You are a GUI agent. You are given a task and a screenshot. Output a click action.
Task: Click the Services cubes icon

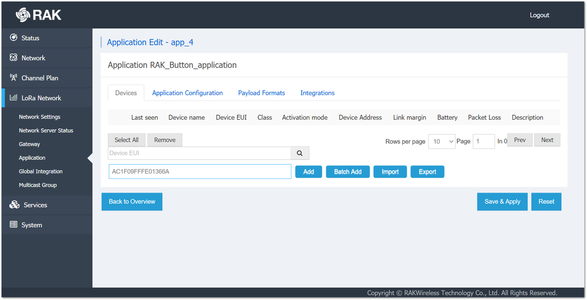tap(14, 205)
